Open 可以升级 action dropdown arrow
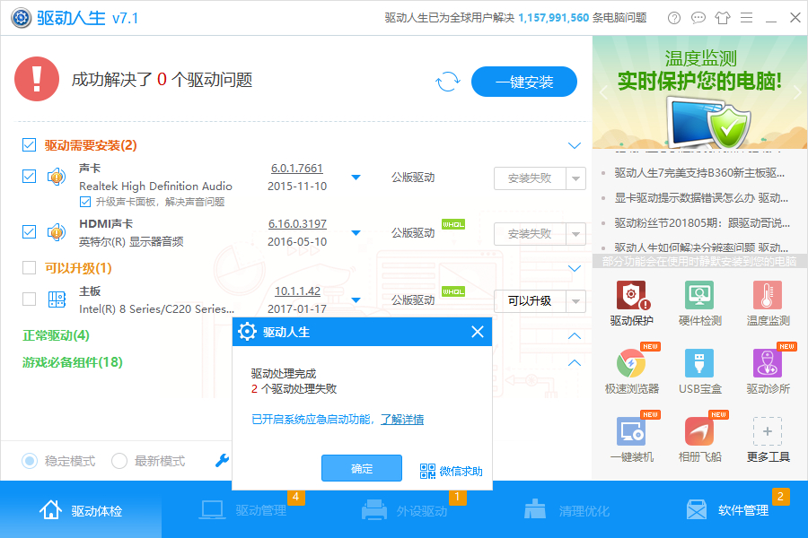 point(576,301)
